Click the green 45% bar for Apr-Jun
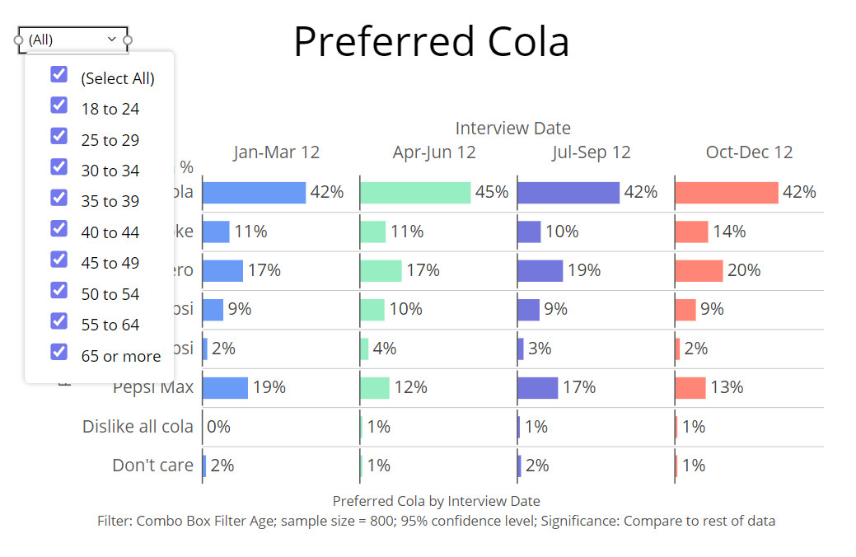Viewport: 856px width, 557px height. 415,193
